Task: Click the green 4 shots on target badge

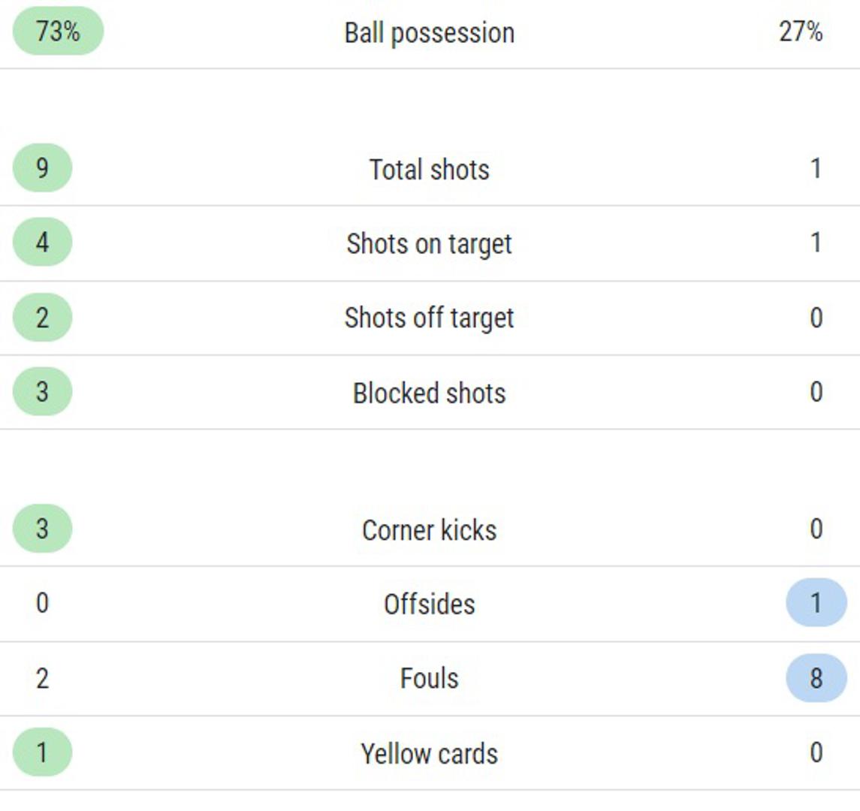Action: [x=42, y=242]
